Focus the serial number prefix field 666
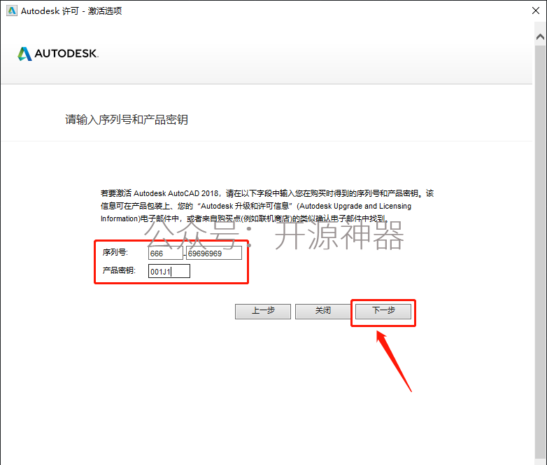Image resolution: width=547 pixels, height=465 pixels. click(x=165, y=253)
